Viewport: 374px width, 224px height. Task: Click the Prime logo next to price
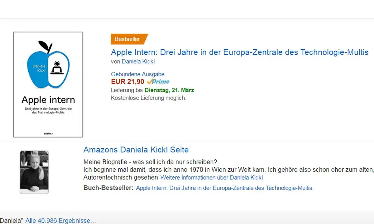[158, 82]
